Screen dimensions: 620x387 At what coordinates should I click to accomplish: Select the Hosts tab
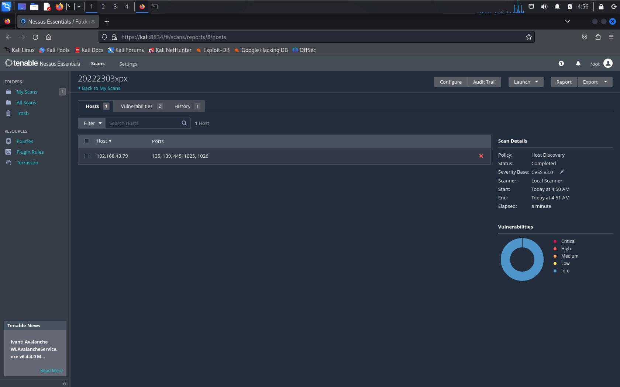coord(96,106)
